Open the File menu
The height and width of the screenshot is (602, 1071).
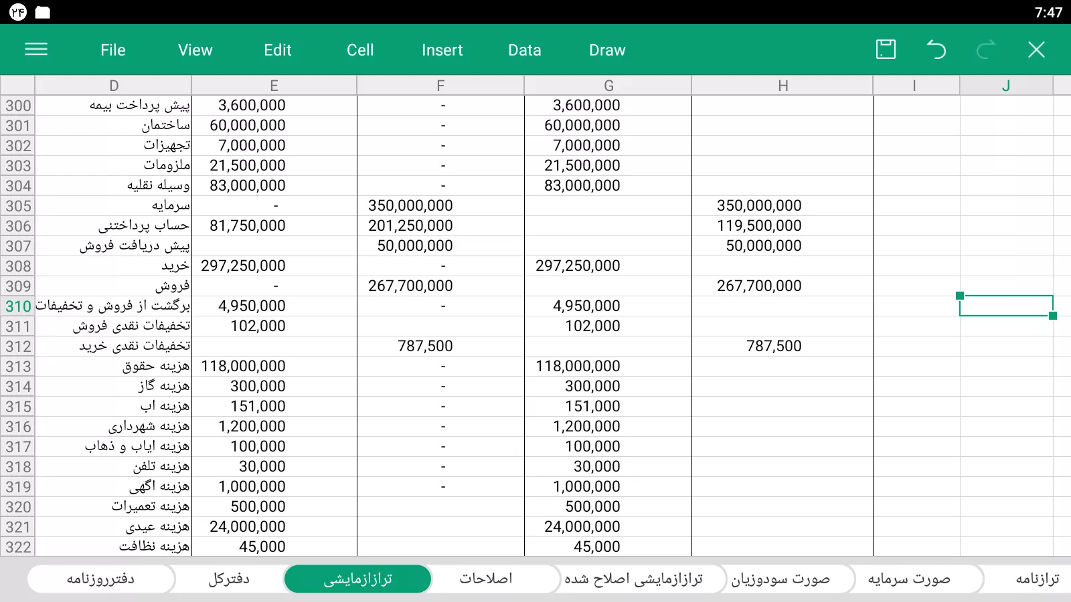(x=112, y=50)
